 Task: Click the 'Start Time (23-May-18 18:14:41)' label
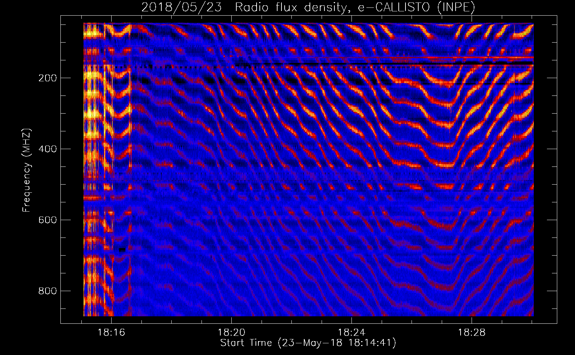pos(308,343)
